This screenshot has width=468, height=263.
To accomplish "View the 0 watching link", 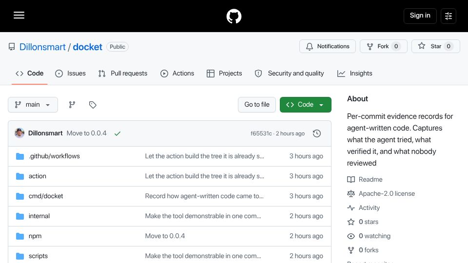I will point(369,236).
